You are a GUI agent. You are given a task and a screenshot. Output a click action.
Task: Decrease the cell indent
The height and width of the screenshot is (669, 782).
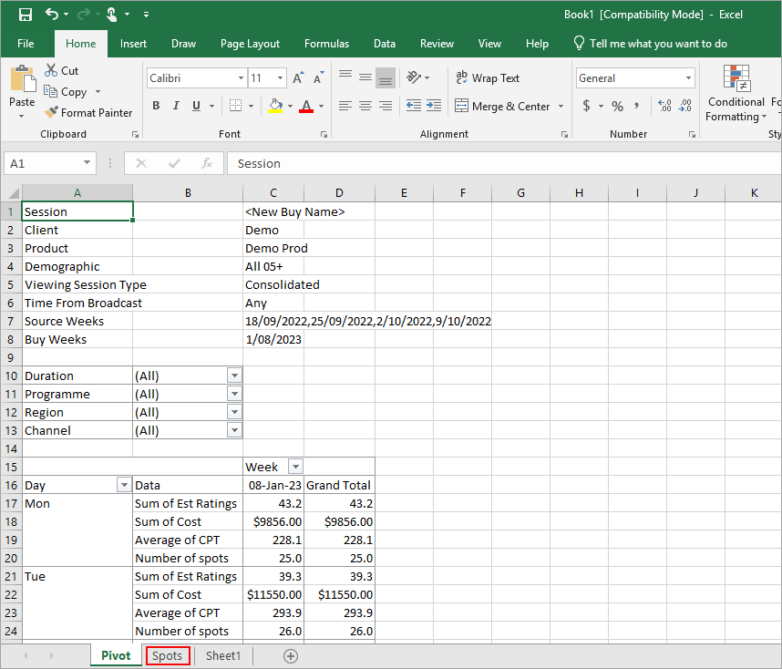pos(414,106)
